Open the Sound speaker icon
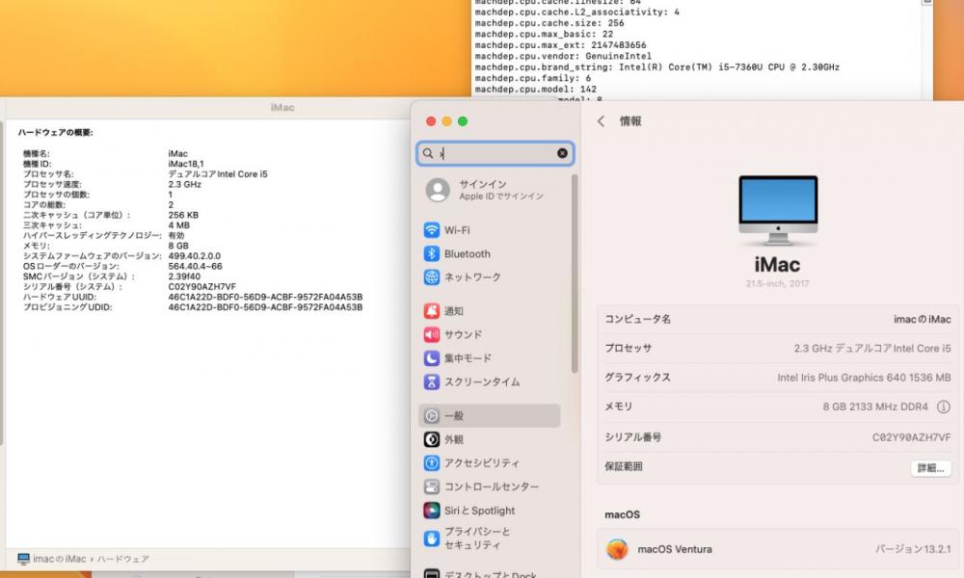This screenshot has width=964, height=578. [432, 334]
